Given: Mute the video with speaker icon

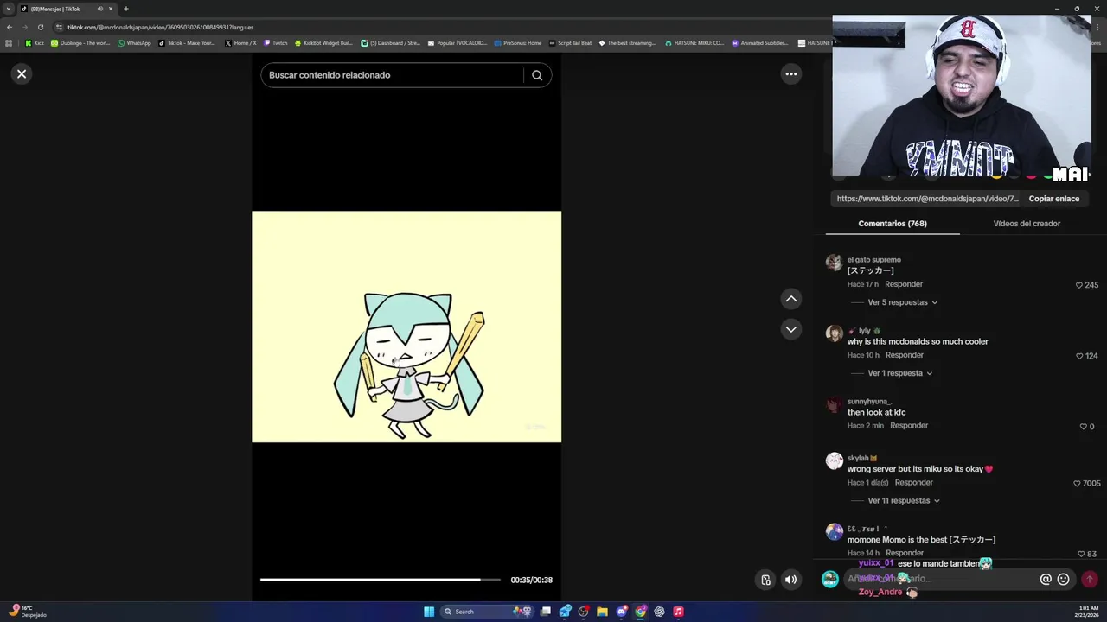Looking at the screenshot, I should [x=790, y=580].
